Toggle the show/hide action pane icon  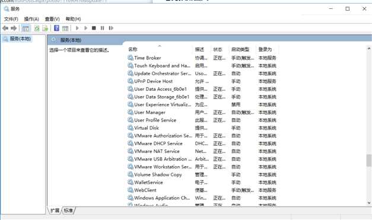tap(65, 28)
